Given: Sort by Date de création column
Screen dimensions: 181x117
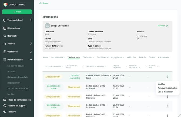Looking at the screenshot, I should coord(127,66).
